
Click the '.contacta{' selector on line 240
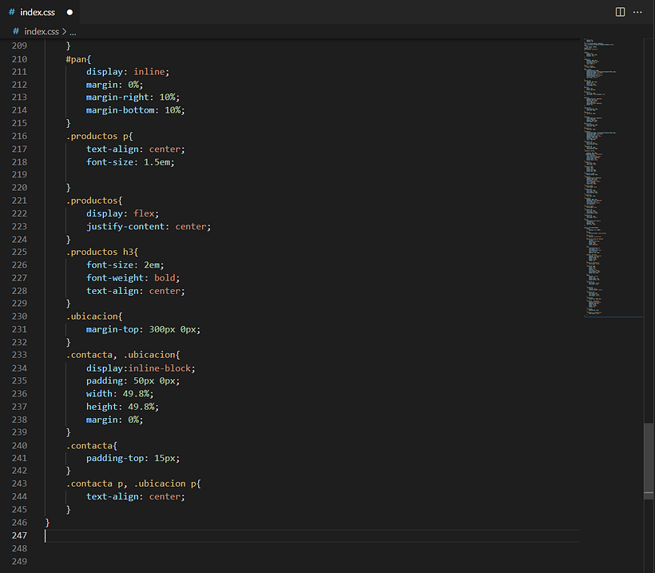click(92, 445)
